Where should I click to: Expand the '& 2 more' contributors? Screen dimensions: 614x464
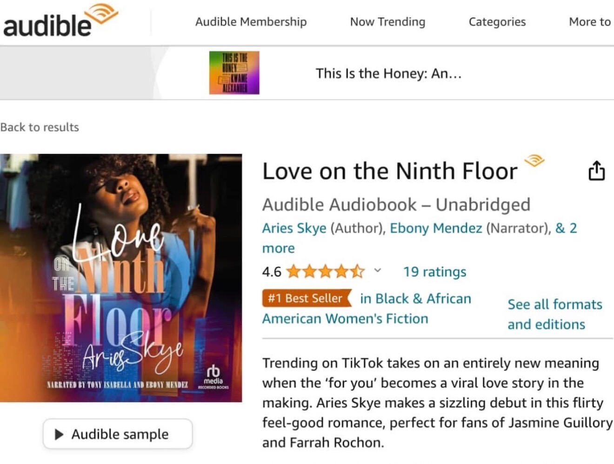coord(566,228)
